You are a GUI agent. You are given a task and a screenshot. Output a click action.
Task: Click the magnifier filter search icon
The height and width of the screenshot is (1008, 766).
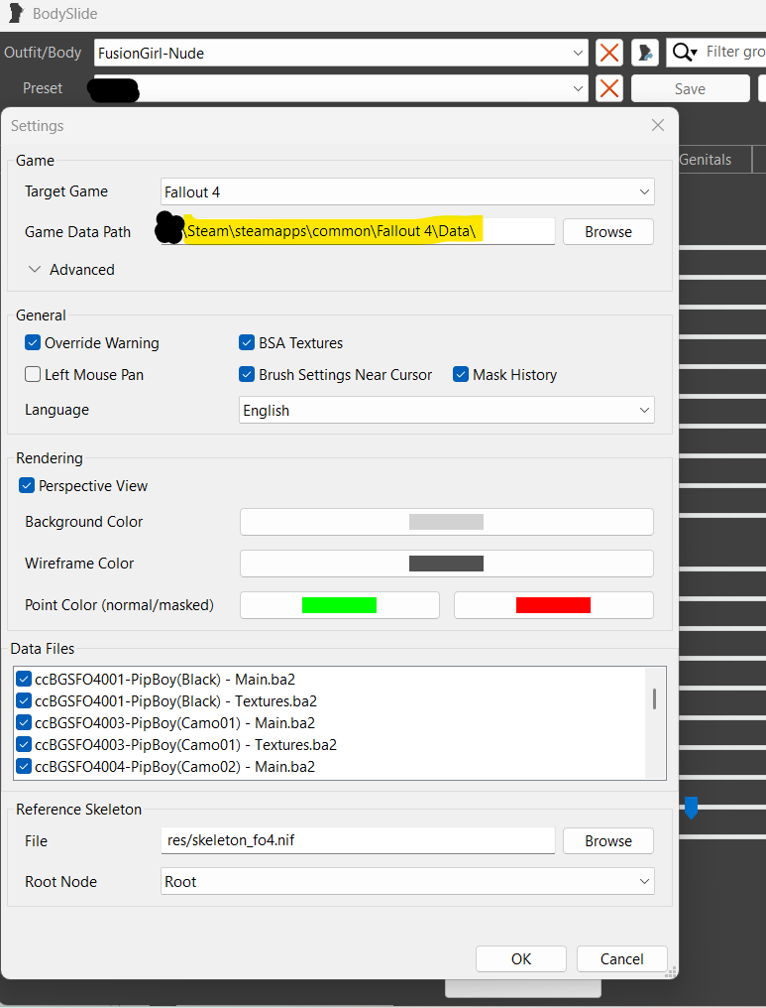[685, 52]
